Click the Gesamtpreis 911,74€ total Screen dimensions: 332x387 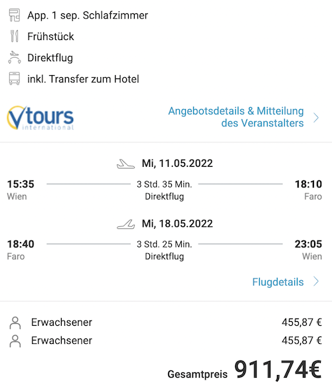pyautogui.click(x=244, y=370)
